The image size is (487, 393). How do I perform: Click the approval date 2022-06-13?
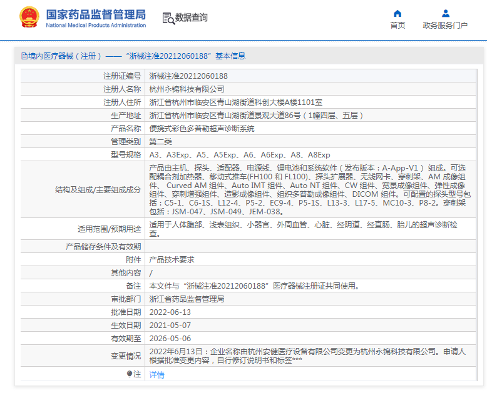[x=170, y=312]
